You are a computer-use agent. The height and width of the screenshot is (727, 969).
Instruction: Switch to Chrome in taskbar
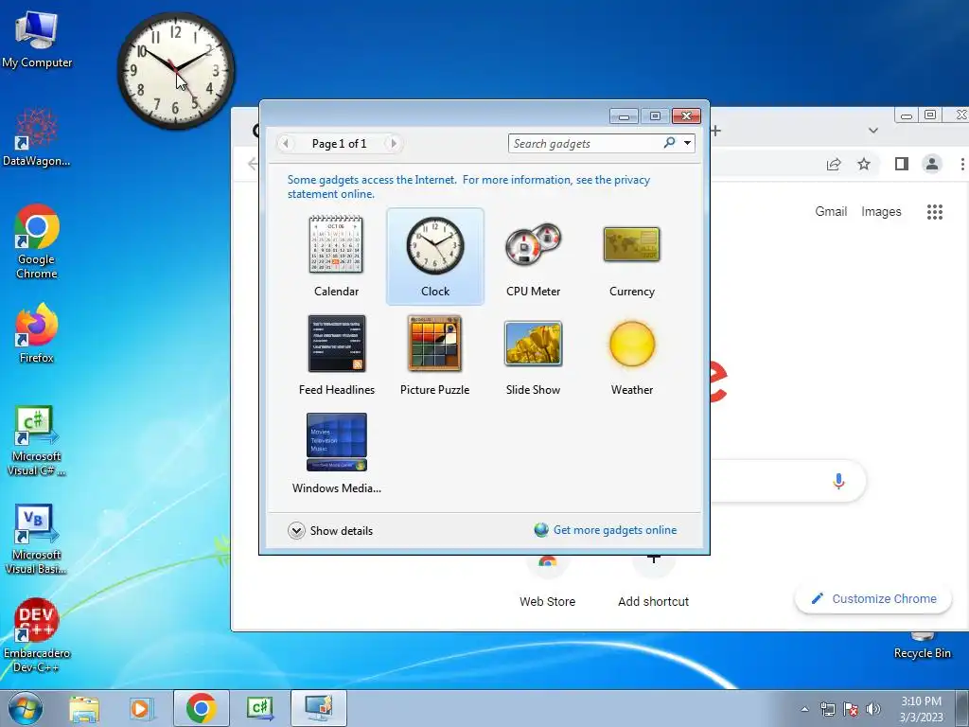(201, 708)
